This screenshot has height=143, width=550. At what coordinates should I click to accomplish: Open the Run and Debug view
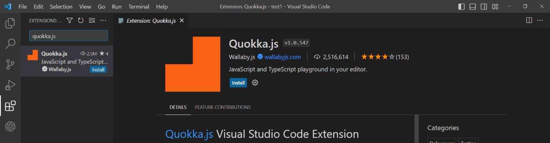(x=10, y=85)
